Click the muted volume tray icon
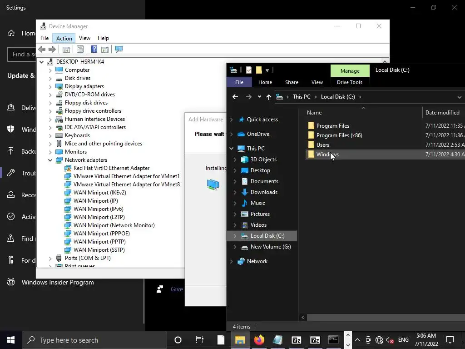This screenshot has height=349, width=465. point(390,340)
